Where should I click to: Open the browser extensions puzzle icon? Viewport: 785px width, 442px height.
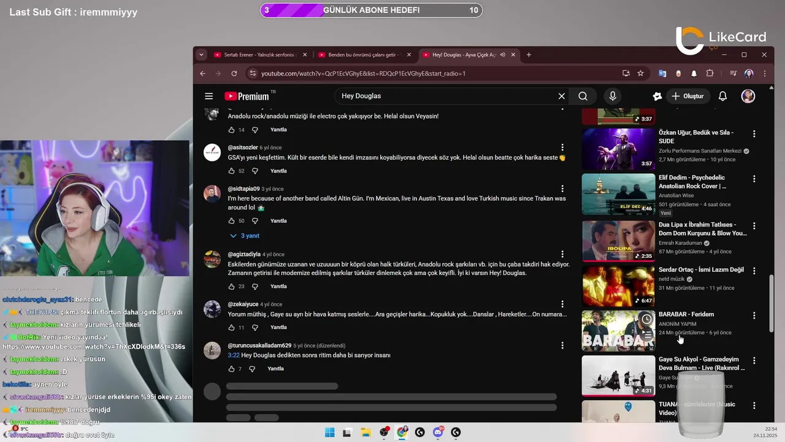(710, 73)
